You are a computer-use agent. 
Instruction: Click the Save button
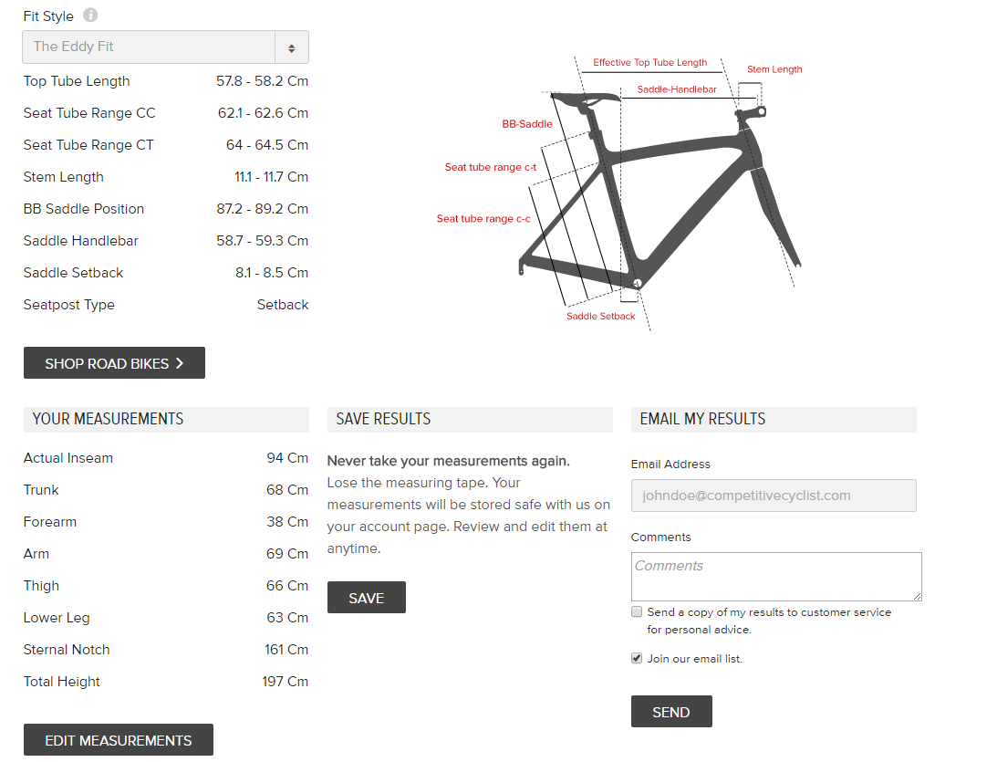(366, 598)
